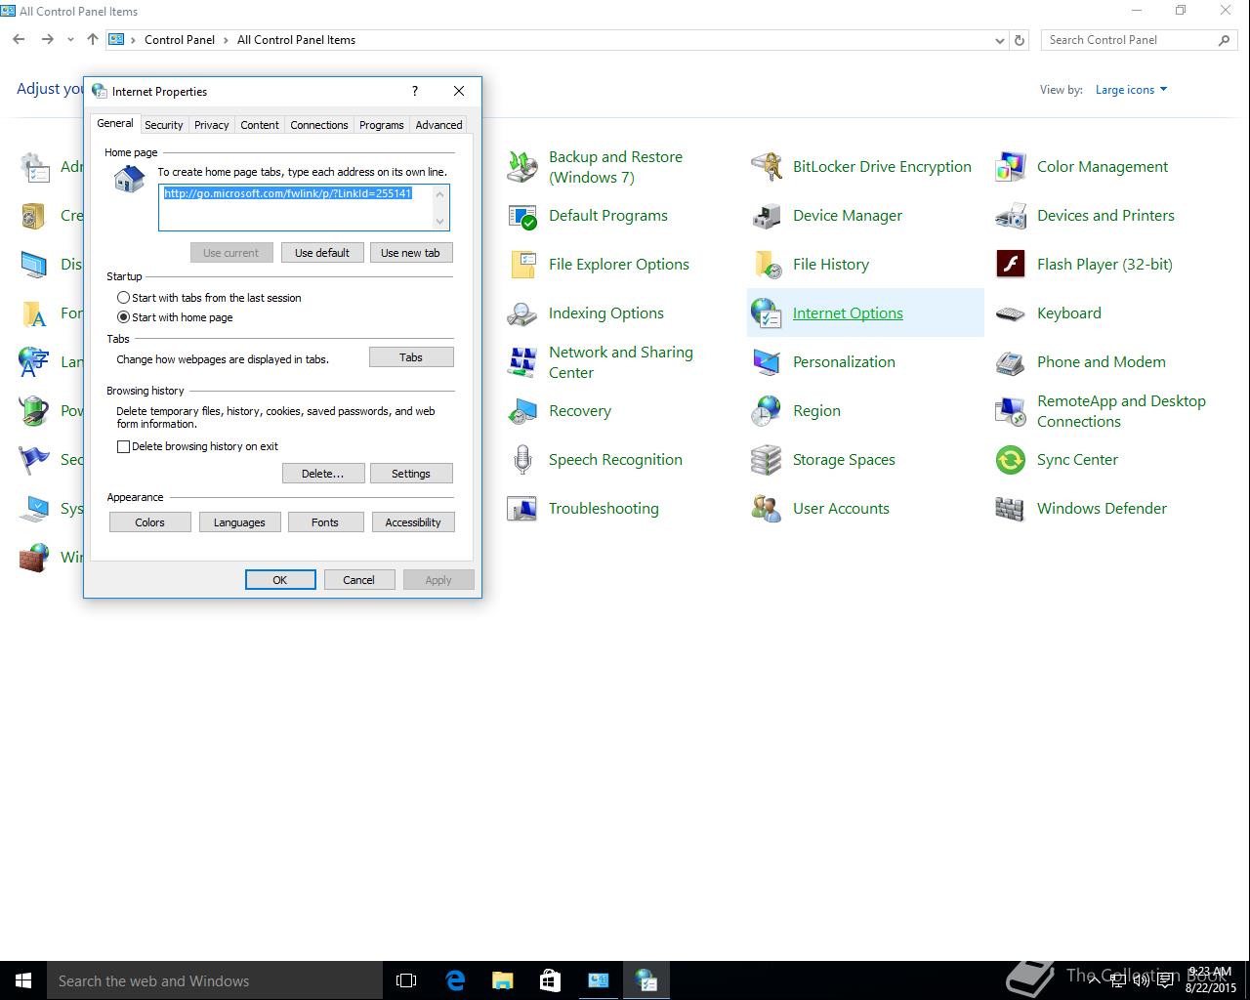Open the Sync Center icon
Image resolution: width=1250 pixels, height=1000 pixels.
1011,460
